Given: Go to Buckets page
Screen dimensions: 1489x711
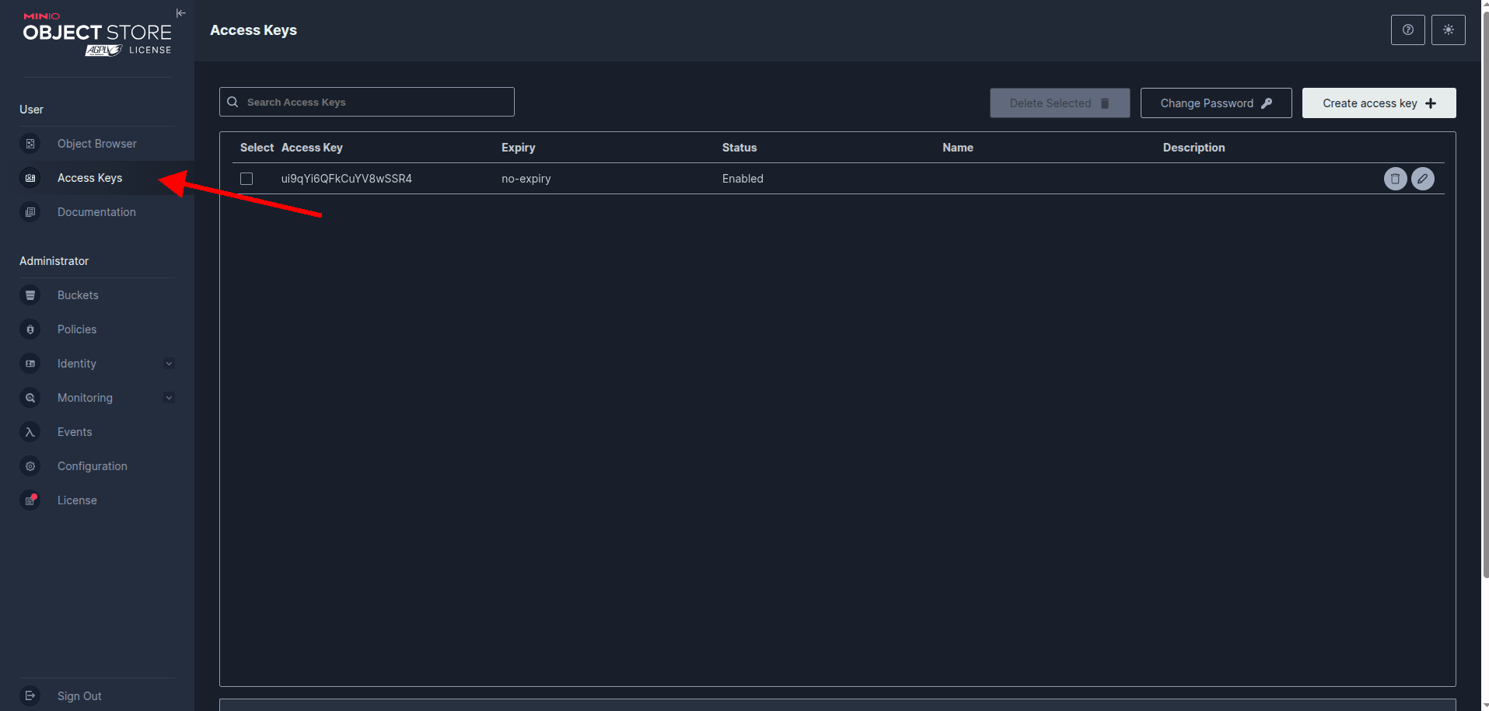Looking at the screenshot, I should point(97,295).
